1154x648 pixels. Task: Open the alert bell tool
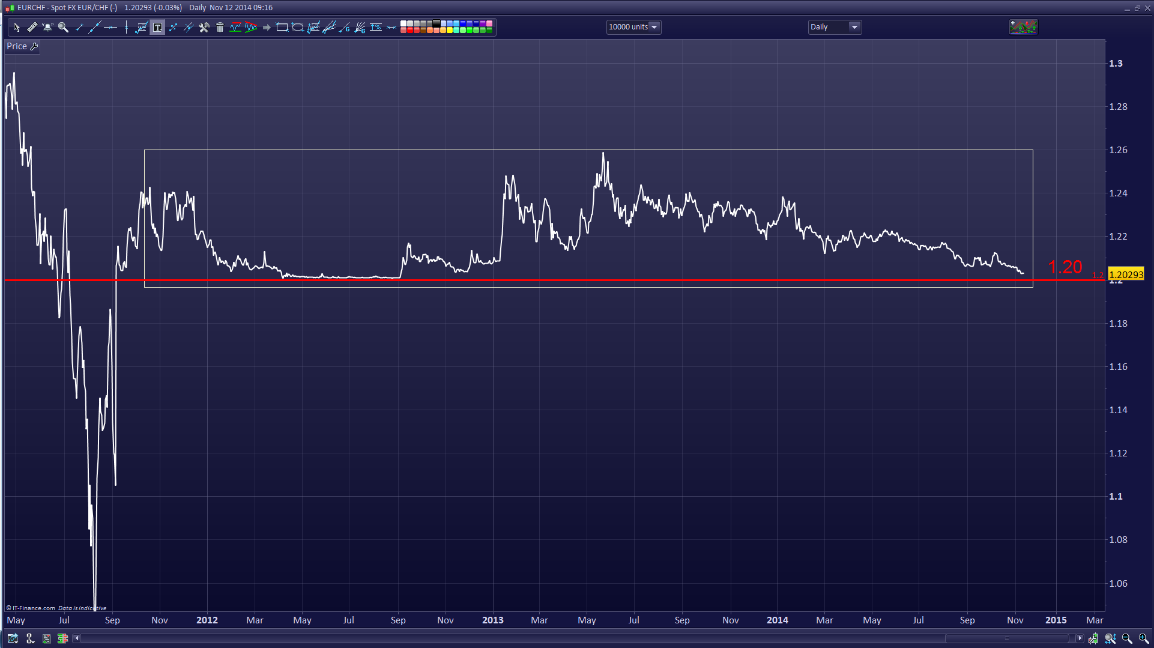tap(48, 27)
